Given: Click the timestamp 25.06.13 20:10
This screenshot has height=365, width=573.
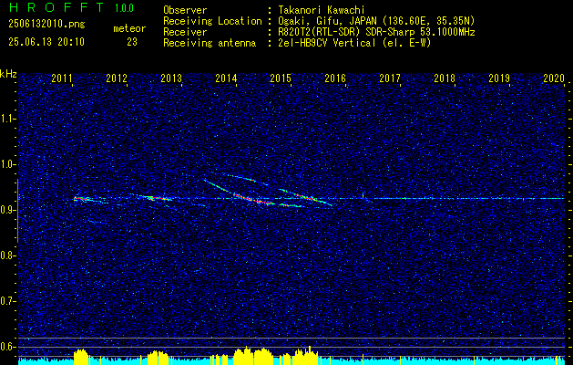Looking at the screenshot, I should pos(46,42).
